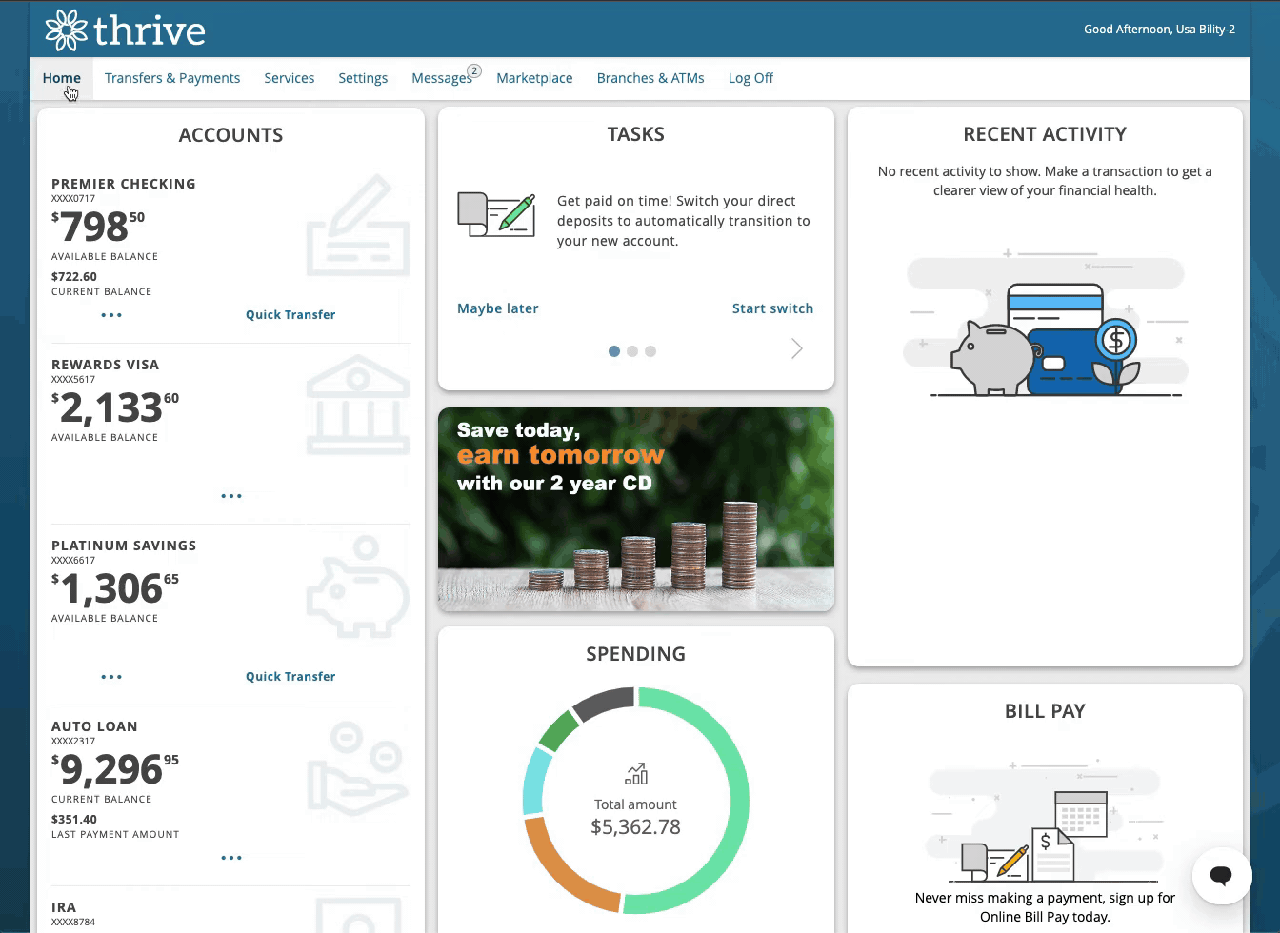The height and width of the screenshot is (933, 1280).
Task: Select the third Tasks carousel dot
Action: pos(650,351)
